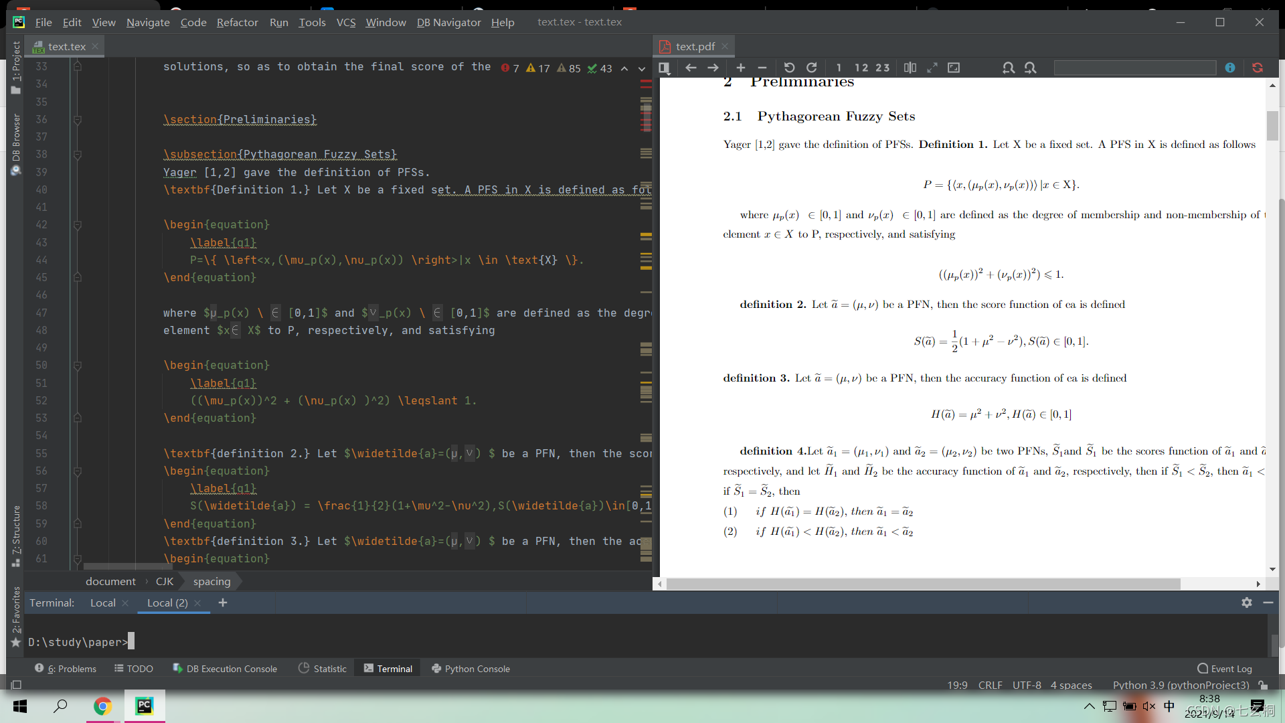Jump to next highlighted error arrow
The image size is (1285, 723).
pos(641,68)
